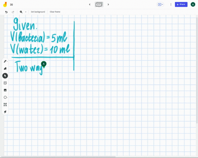The width and height of the screenshot is (198, 158).
Task: Add a sticky note
Action: point(5,83)
